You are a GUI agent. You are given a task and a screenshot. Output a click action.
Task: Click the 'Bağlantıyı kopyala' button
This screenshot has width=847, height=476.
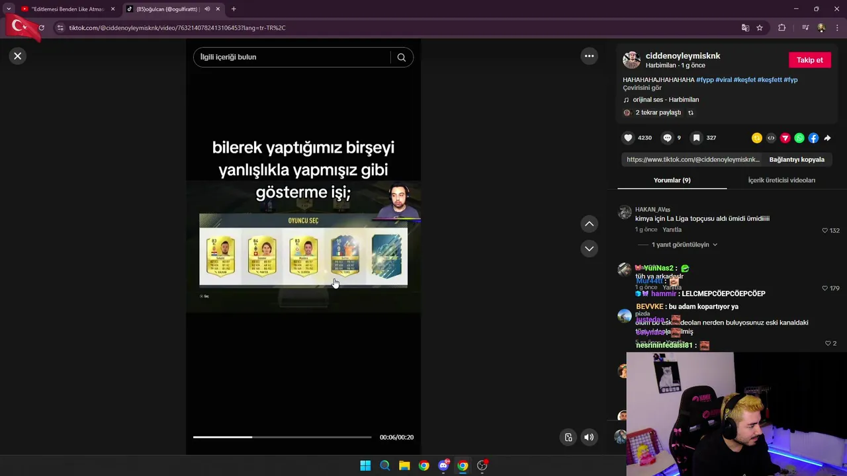click(x=797, y=159)
